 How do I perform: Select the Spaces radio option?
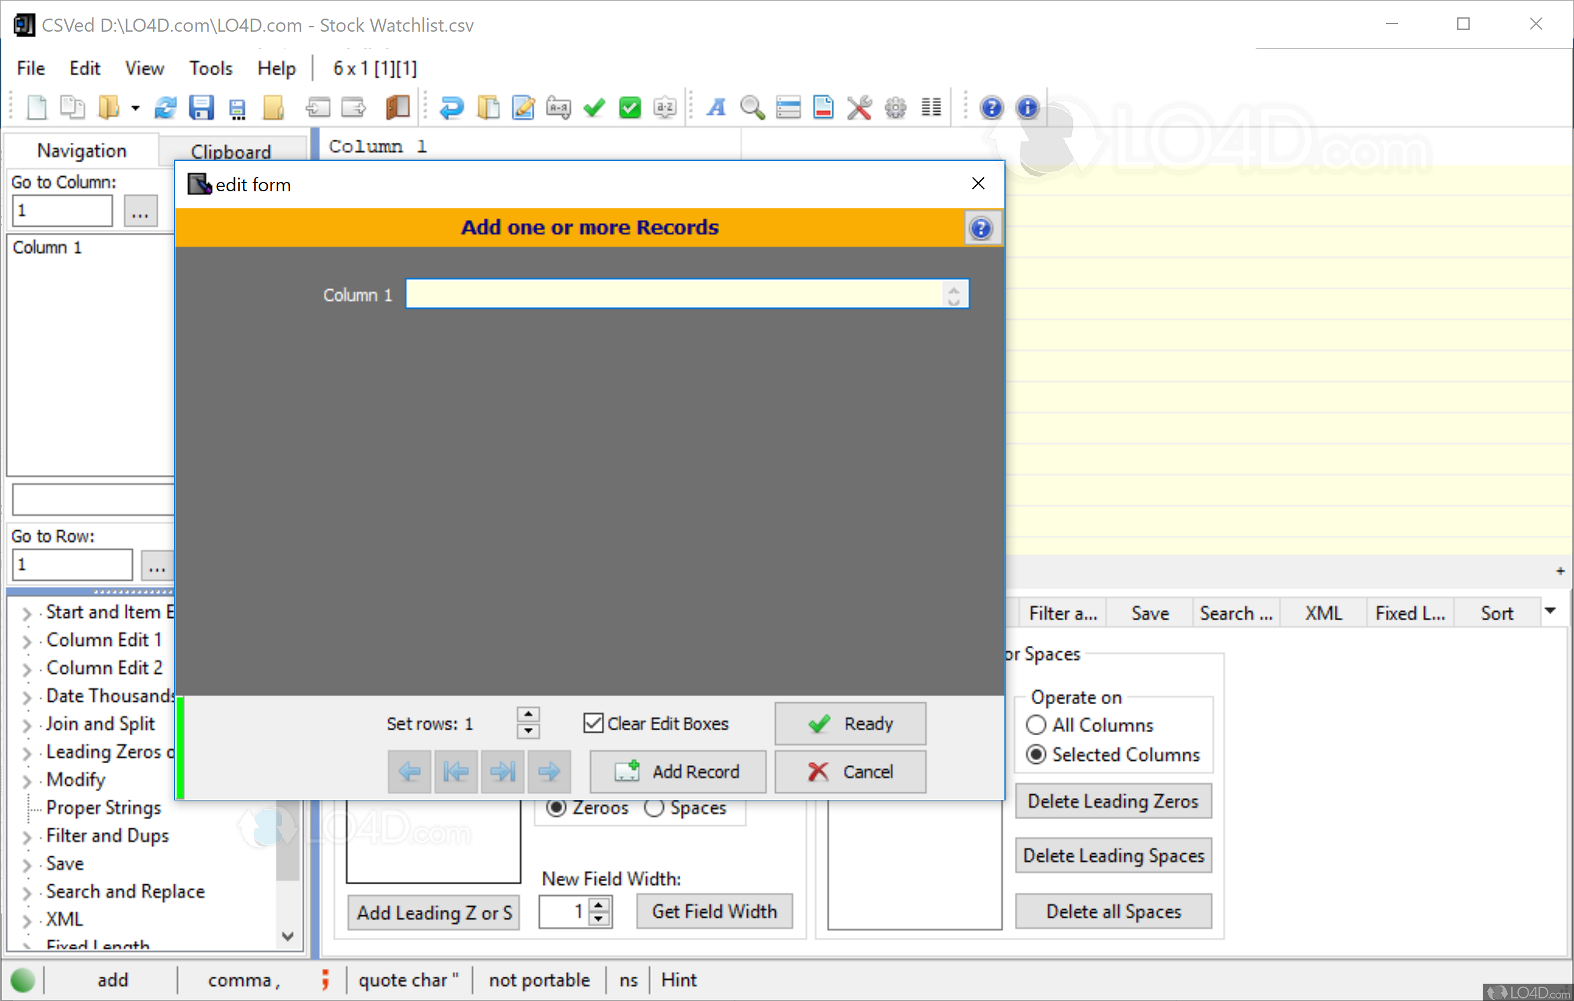[x=653, y=808]
